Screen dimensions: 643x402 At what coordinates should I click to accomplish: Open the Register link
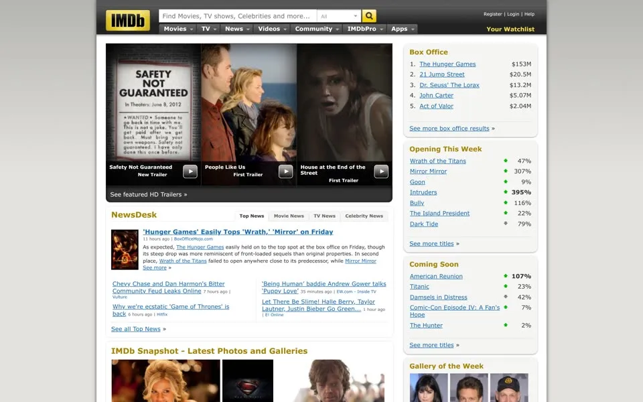click(x=492, y=14)
